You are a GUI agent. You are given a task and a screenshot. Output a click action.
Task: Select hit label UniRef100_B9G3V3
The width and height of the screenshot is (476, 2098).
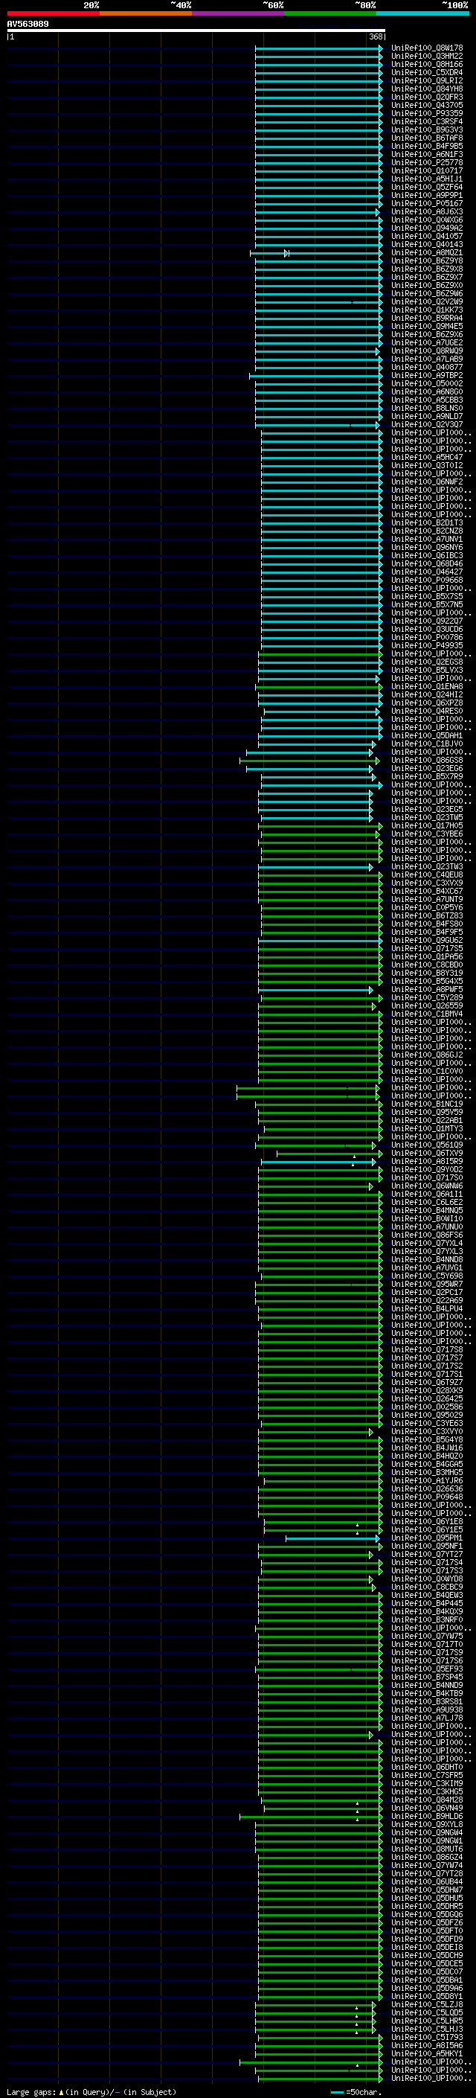tap(427, 129)
